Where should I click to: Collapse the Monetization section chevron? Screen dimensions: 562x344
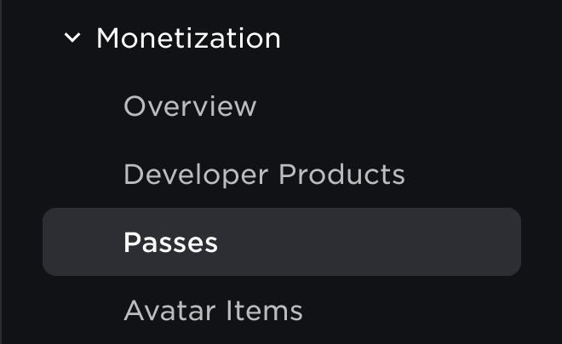coord(72,38)
